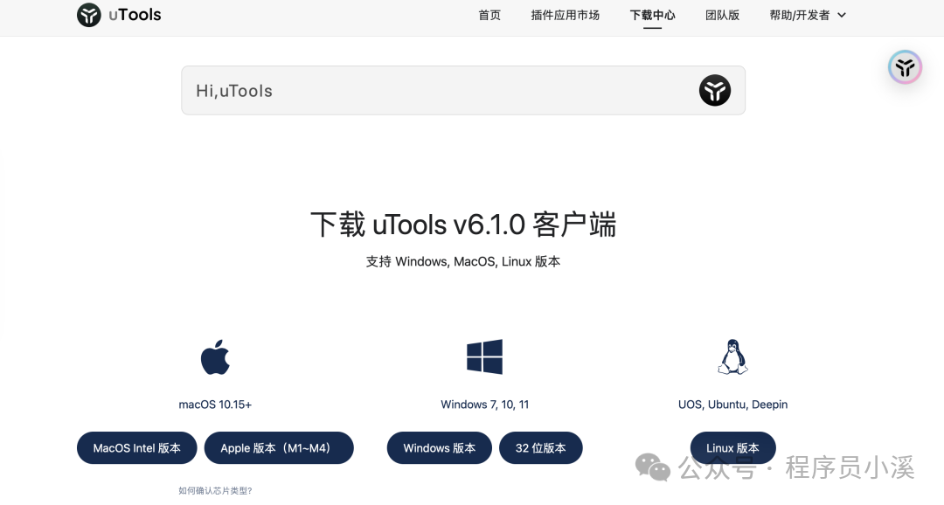
Task: Open the 如何确认芯片类型 link
Action: click(x=215, y=490)
